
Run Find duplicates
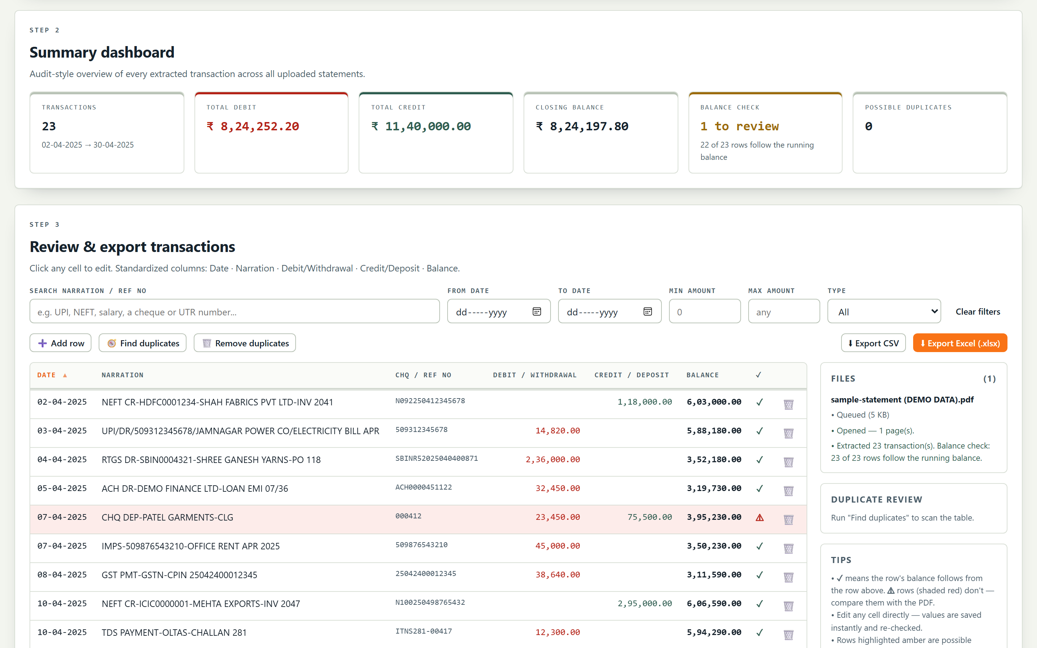pyautogui.click(x=143, y=343)
